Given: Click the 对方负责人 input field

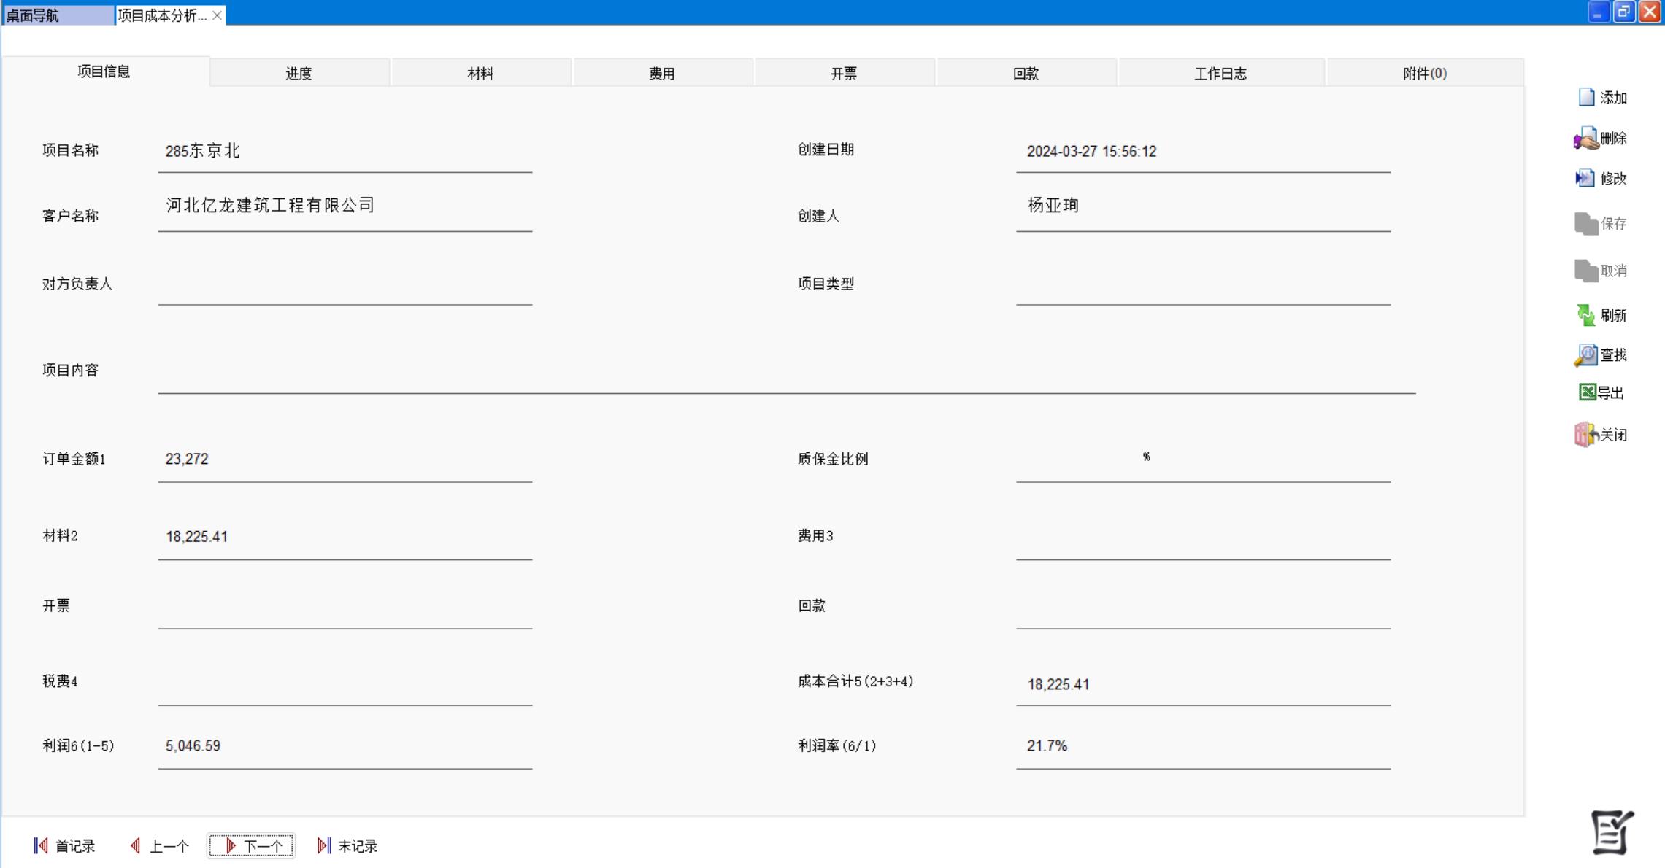Looking at the screenshot, I should pyautogui.click(x=345, y=287).
